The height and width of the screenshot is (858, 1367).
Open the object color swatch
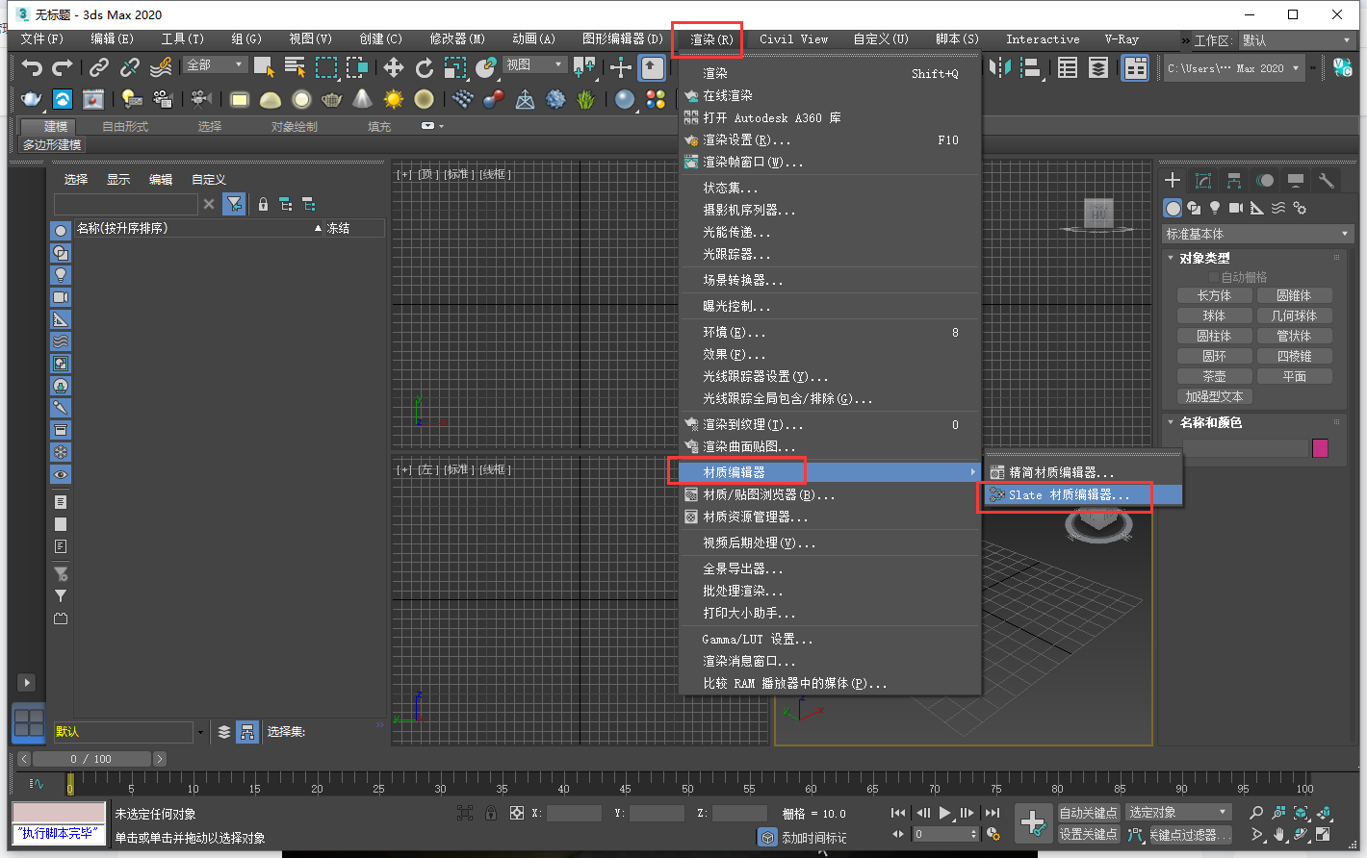point(1321,448)
